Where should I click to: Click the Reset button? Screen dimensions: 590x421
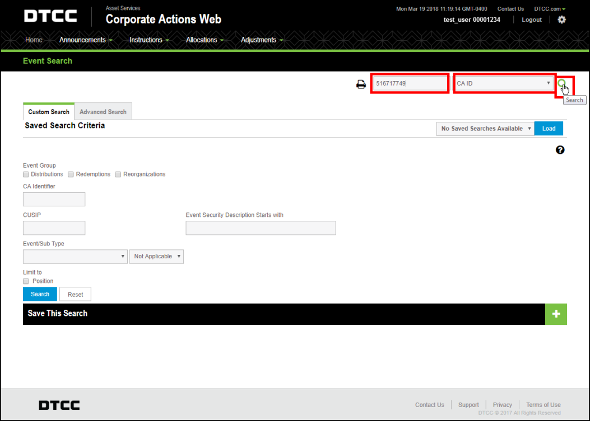75,295
